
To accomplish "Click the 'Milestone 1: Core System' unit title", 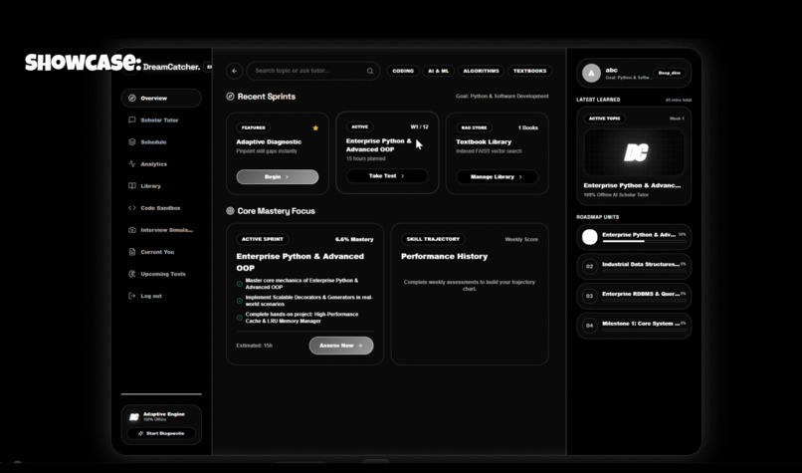I will (x=641, y=324).
